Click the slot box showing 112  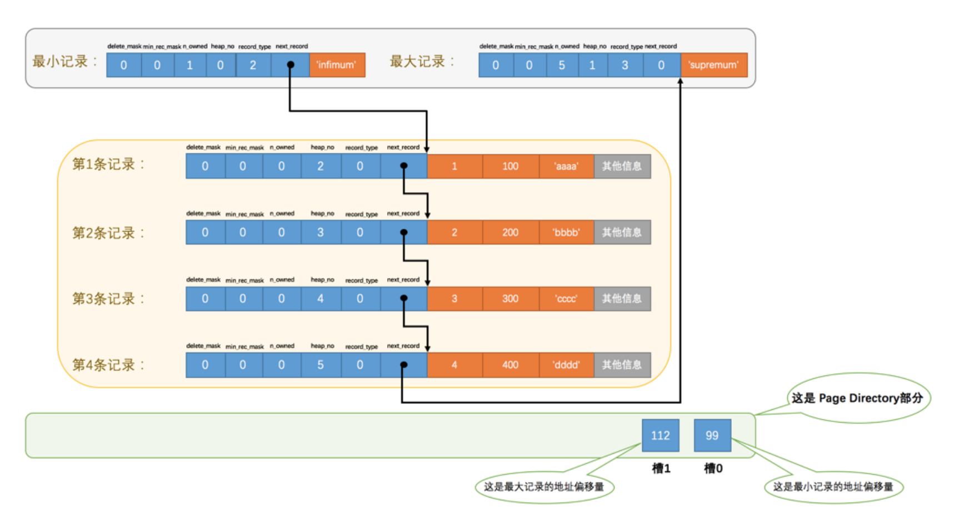tap(661, 435)
